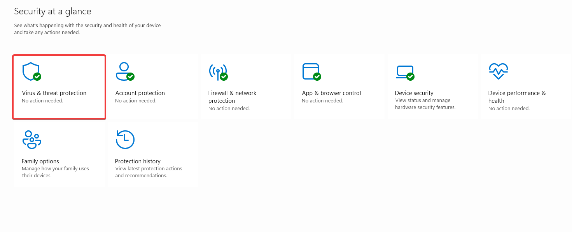This screenshot has height=232, width=572.
Task: Open Protection history title
Action: tap(138, 161)
